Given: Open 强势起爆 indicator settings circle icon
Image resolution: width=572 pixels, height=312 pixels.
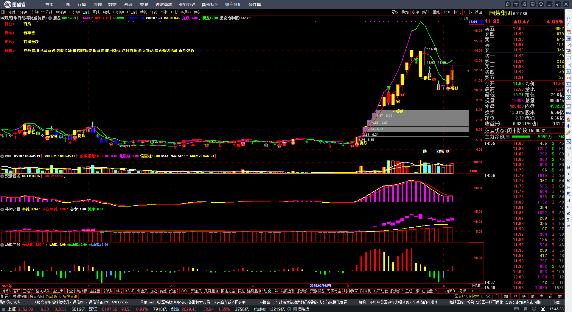Looking at the screenshot, I should coord(2,209).
